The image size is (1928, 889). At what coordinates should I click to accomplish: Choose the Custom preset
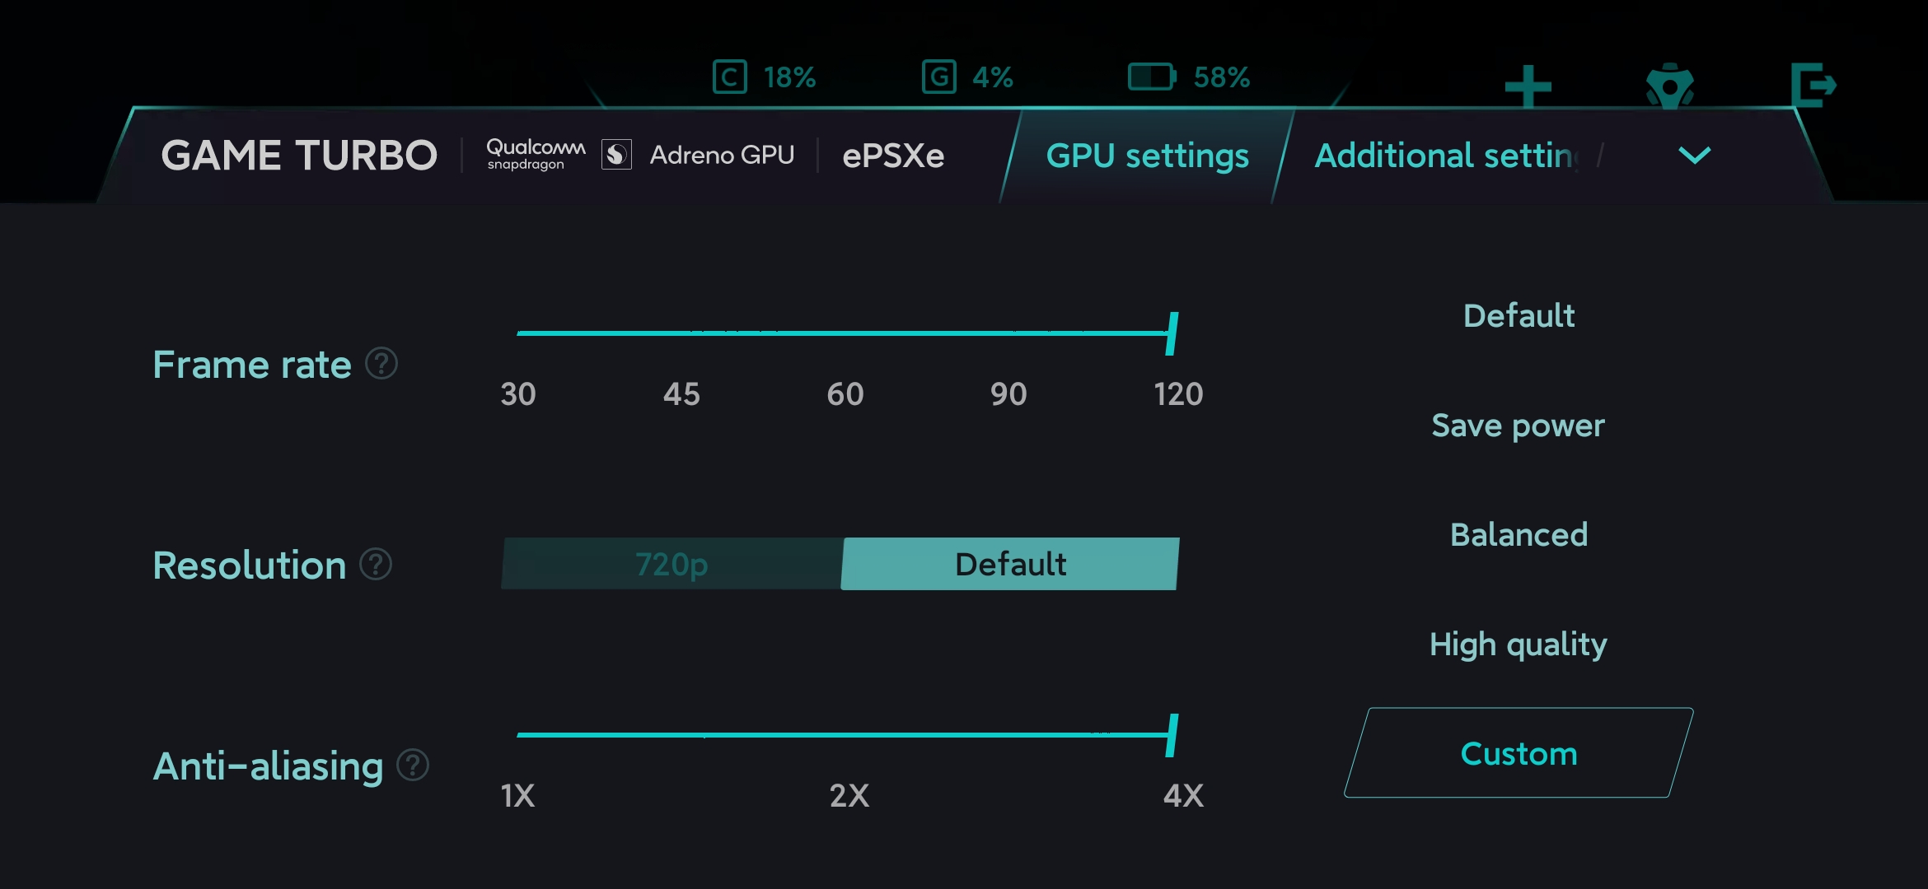click(1519, 753)
